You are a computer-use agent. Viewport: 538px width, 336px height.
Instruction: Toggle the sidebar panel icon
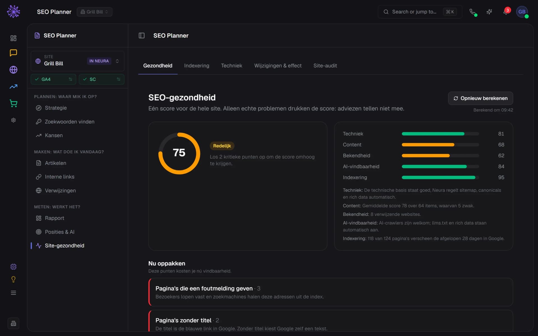pyautogui.click(x=142, y=36)
